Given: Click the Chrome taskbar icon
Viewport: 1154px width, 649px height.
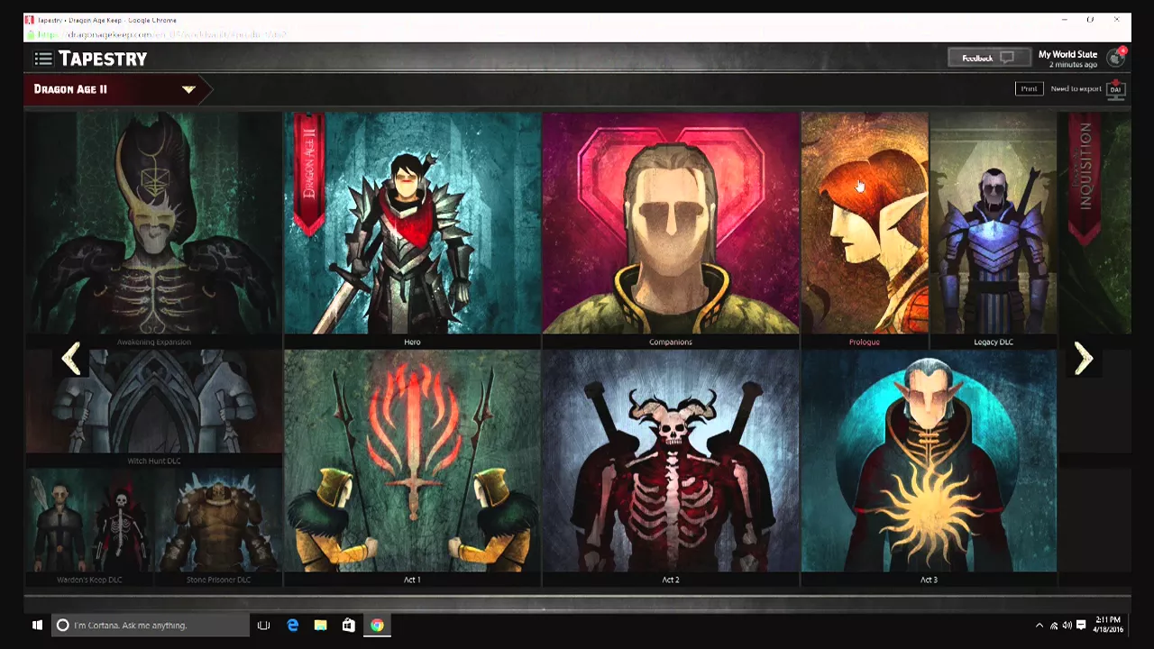Looking at the screenshot, I should click(377, 625).
